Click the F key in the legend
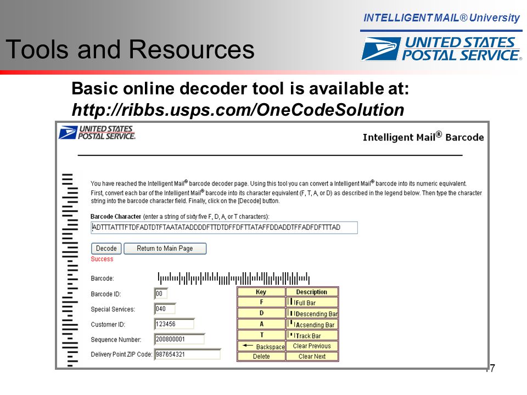527x395 pixels. pos(261,302)
